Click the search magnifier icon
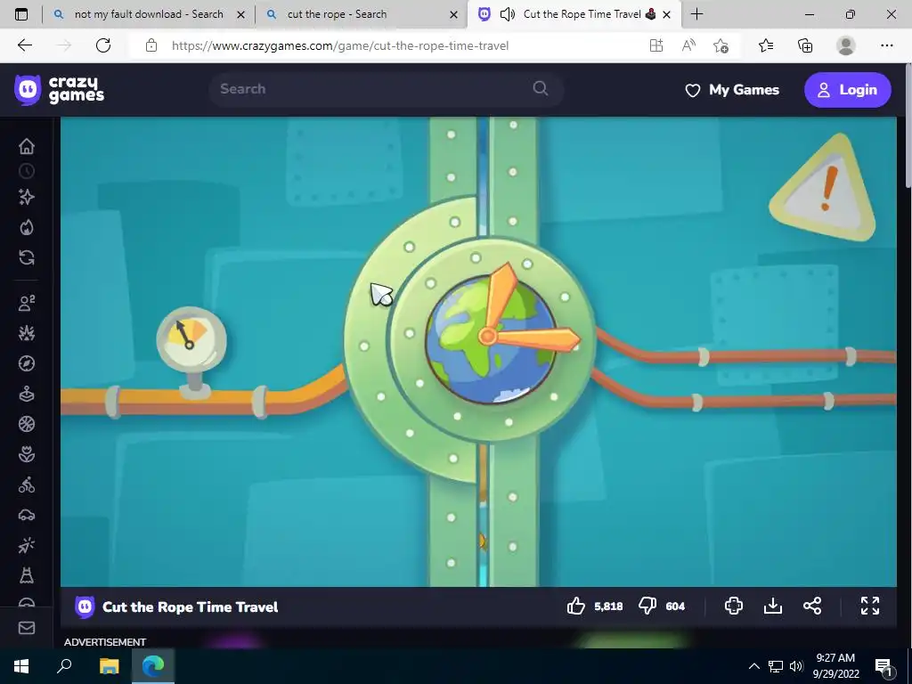This screenshot has height=684, width=912. click(541, 88)
